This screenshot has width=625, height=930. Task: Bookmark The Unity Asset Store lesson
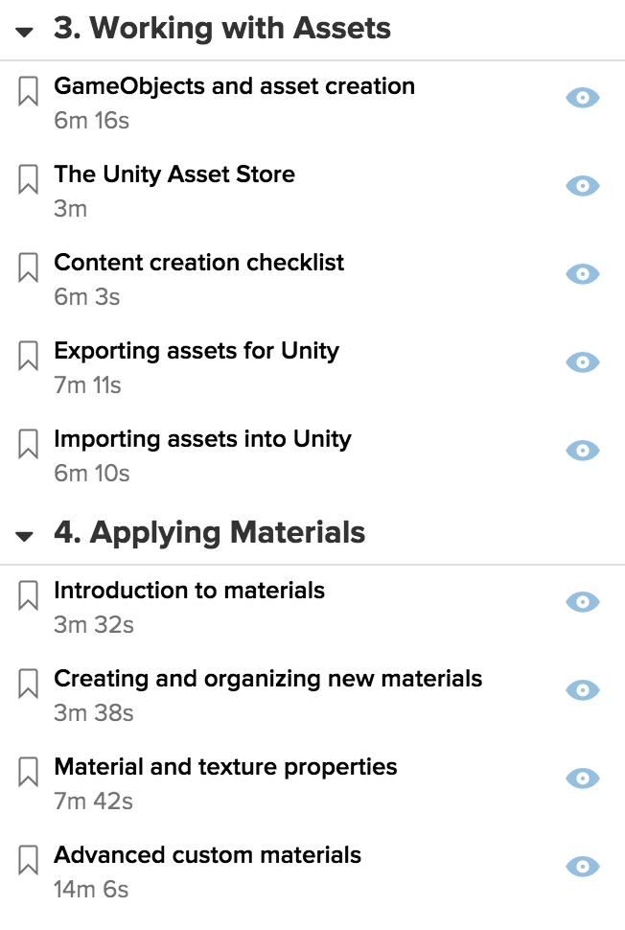click(28, 179)
